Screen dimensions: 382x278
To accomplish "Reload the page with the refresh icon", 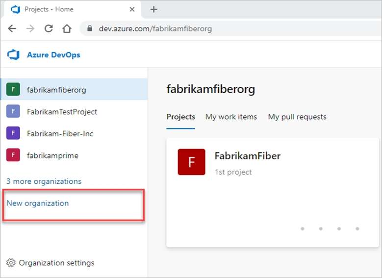I will (x=49, y=28).
